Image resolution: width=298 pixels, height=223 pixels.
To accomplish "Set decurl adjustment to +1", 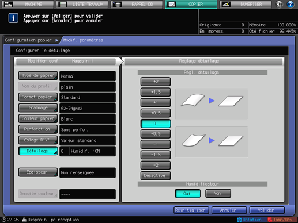I will coord(156,102).
